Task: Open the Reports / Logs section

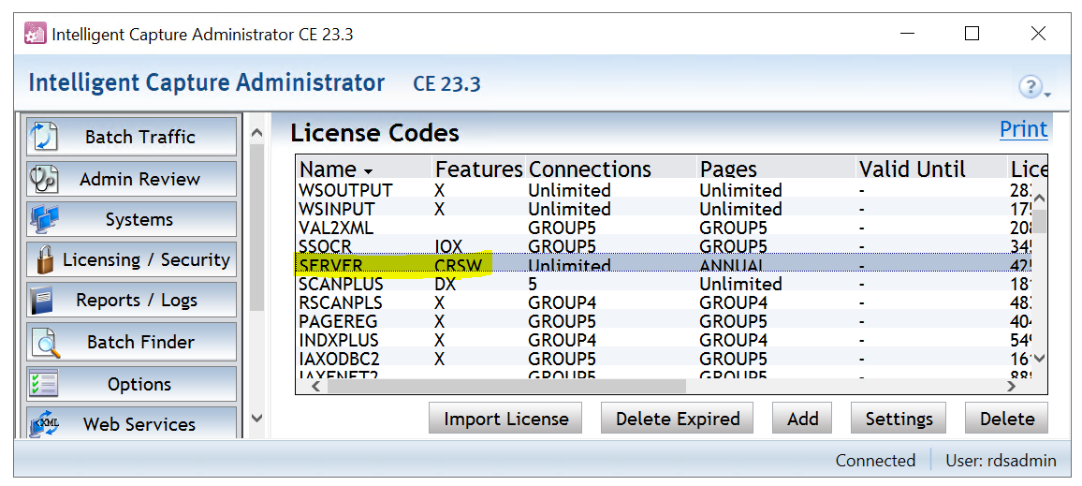Action: coord(132,301)
